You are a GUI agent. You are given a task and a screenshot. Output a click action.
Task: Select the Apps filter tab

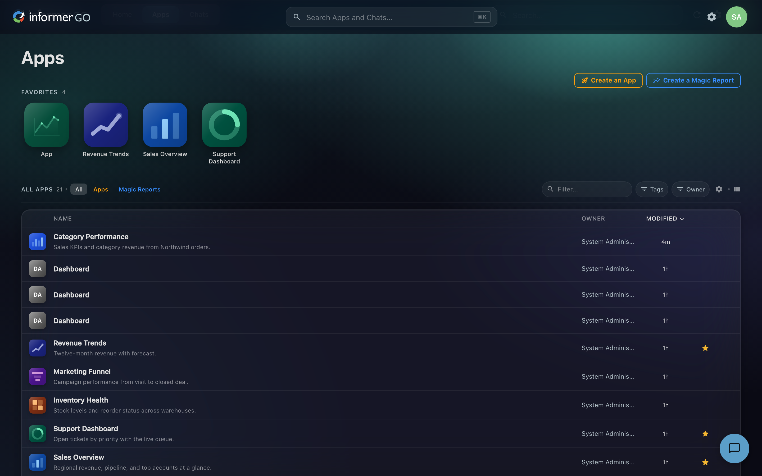(x=101, y=189)
